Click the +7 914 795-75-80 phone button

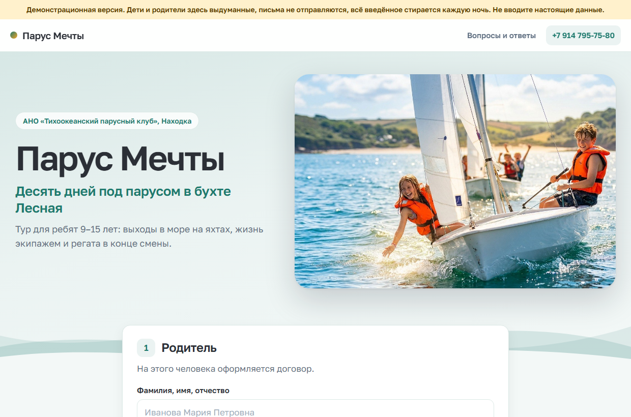(x=583, y=36)
